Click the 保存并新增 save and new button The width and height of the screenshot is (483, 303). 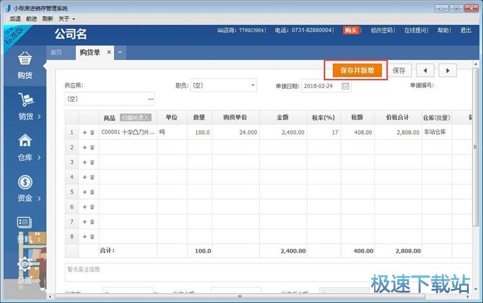pyautogui.click(x=357, y=70)
